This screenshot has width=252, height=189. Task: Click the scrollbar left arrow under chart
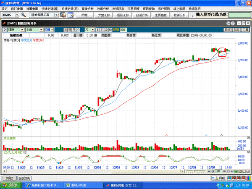coord(4,171)
